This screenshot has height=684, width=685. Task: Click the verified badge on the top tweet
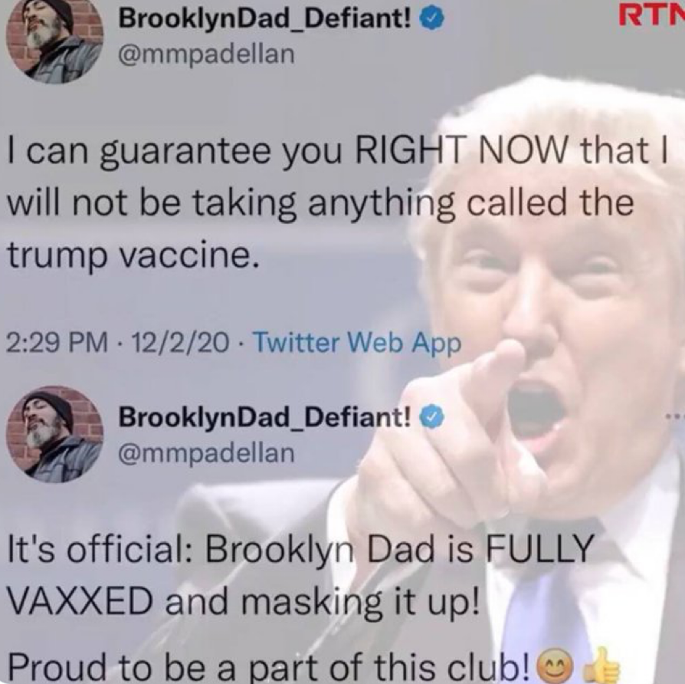(x=432, y=19)
